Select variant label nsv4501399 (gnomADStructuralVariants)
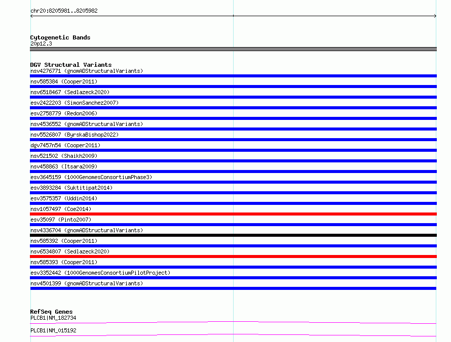 [x=87, y=283]
